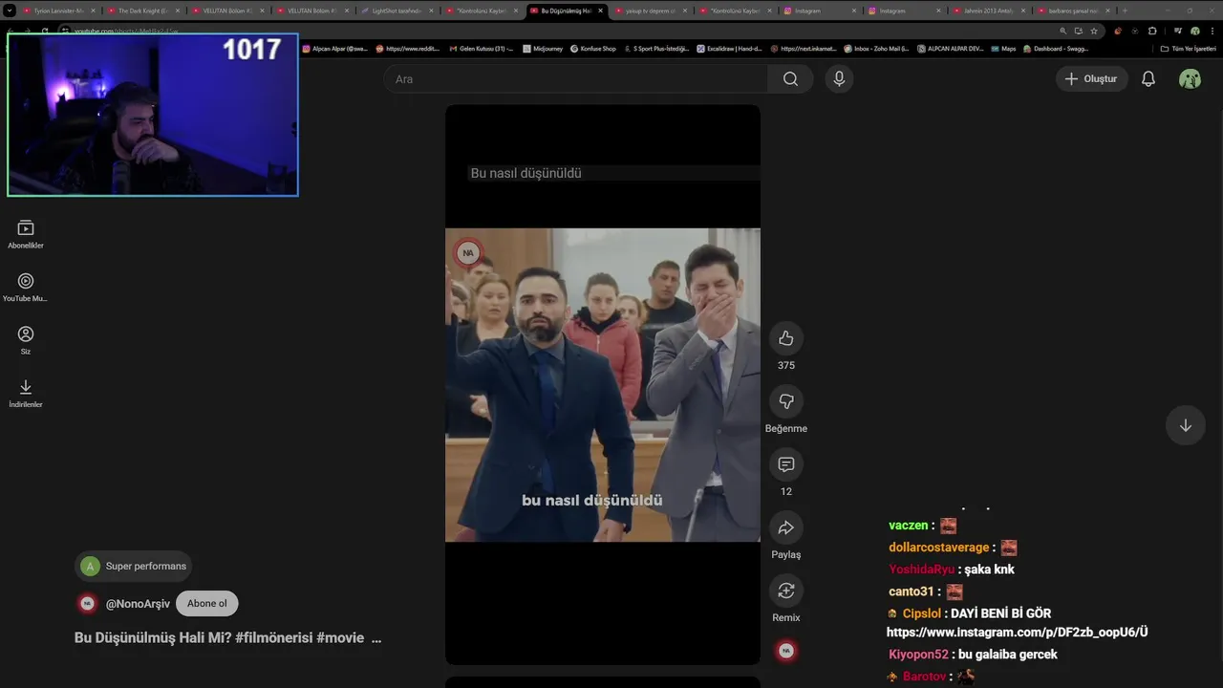Open the notifications bell

(1148, 79)
